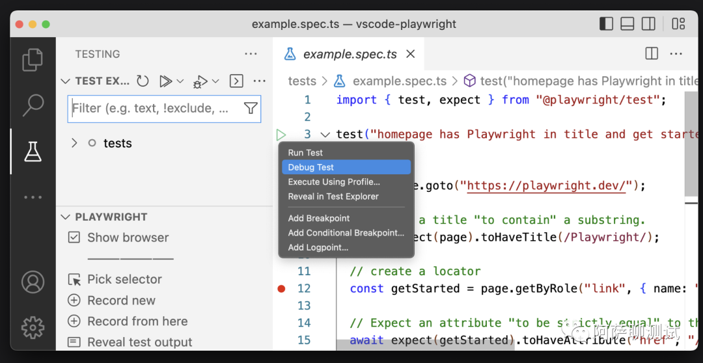Select Add Logpoint… menu item
The image size is (703, 363).
346,247
